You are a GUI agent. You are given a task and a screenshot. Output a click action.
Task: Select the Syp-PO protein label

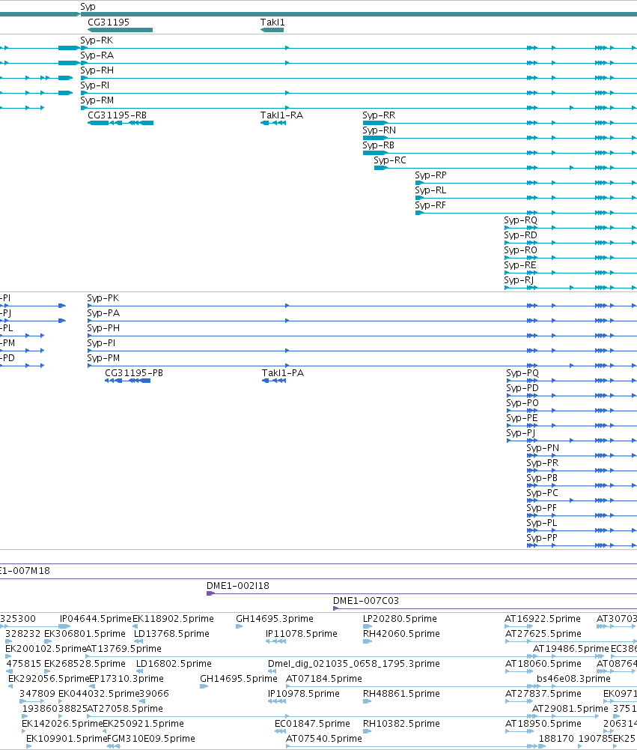point(522,403)
